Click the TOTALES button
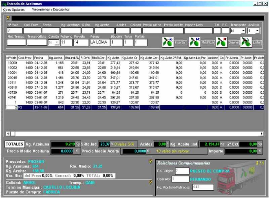This screenshot has width=269, height=198. [x=14, y=144]
